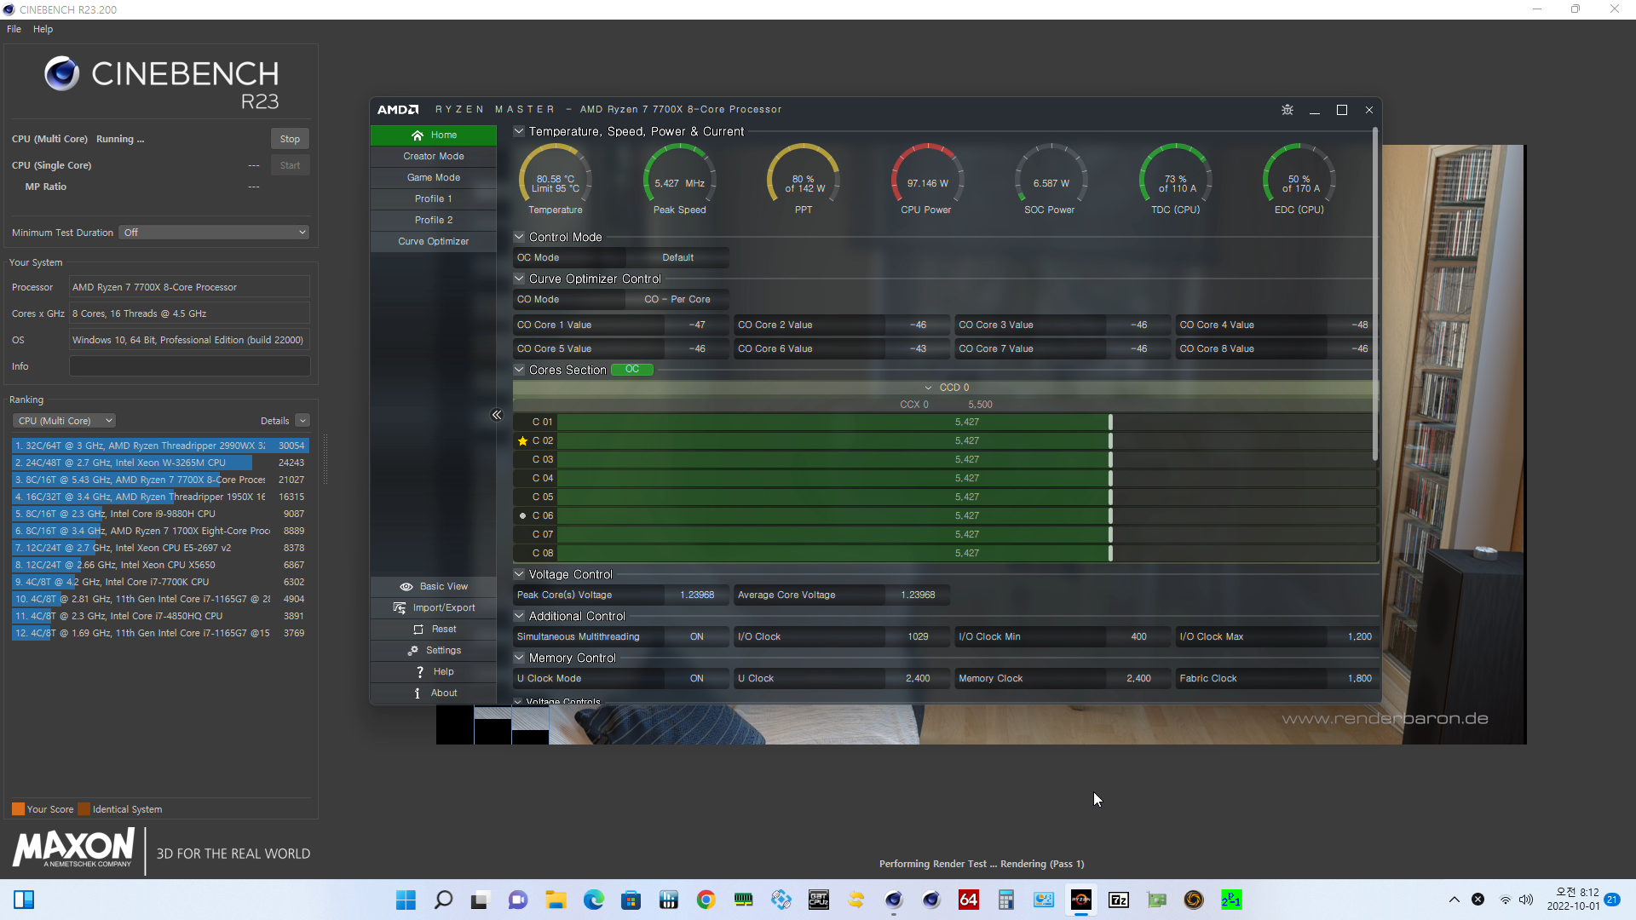Open AIDA64 from the taskbar
Screen dimensions: 1636x920
point(969,900)
